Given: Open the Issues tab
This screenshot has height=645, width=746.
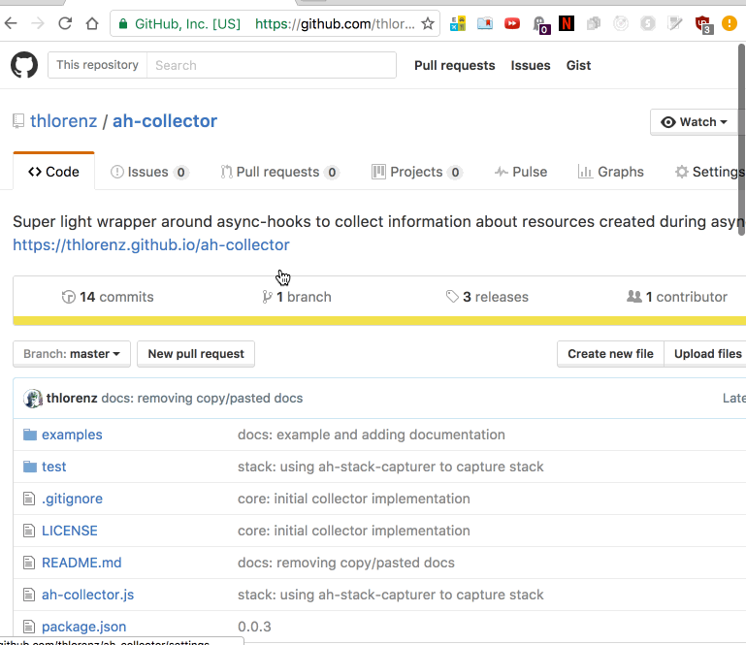Looking at the screenshot, I should pyautogui.click(x=149, y=172).
